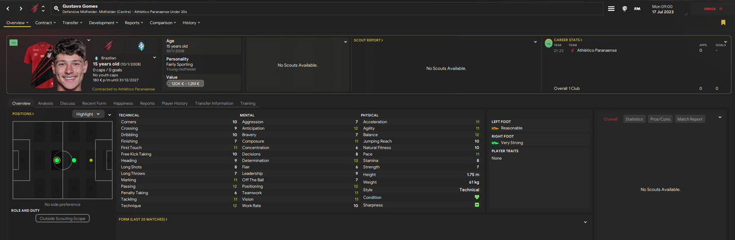Switch to the Transfer Information tab
This screenshot has width=735, height=240.
214,104
